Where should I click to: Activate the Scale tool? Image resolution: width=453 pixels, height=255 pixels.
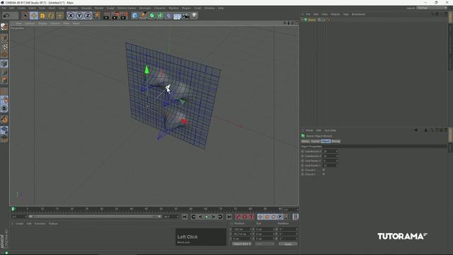(42, 16)
